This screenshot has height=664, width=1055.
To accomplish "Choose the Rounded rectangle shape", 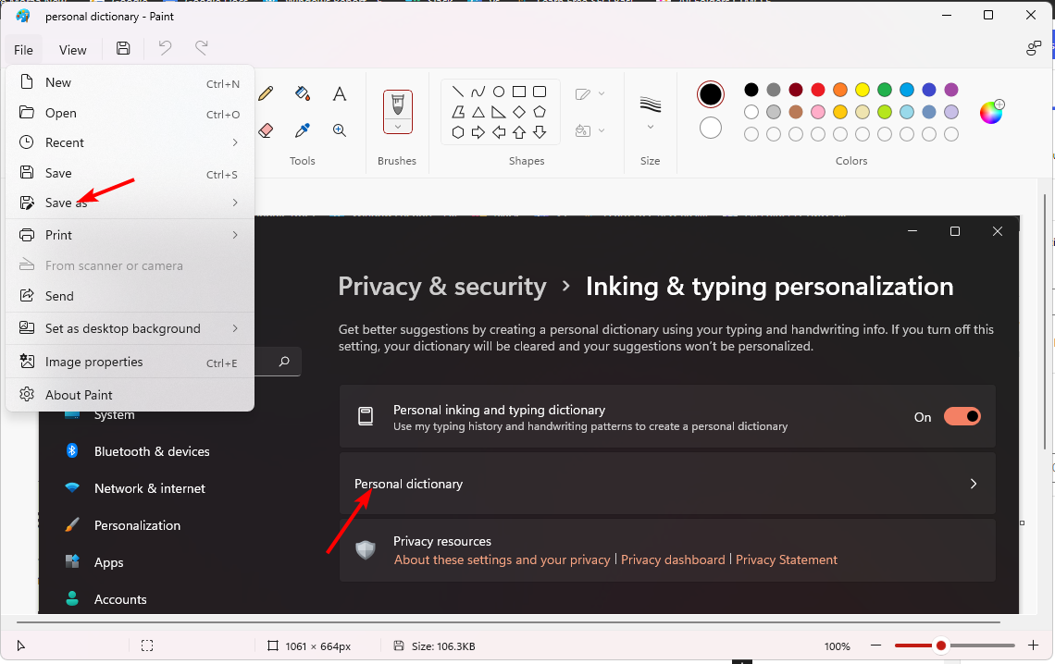I will click(540, 92).
